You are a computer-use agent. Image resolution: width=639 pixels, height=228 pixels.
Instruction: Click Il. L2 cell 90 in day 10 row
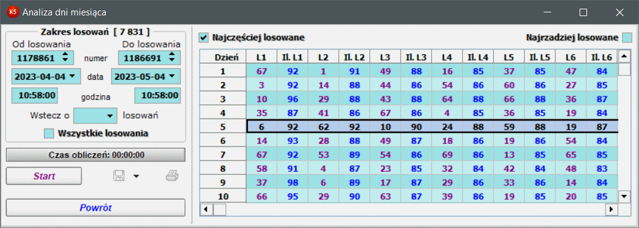354,196
